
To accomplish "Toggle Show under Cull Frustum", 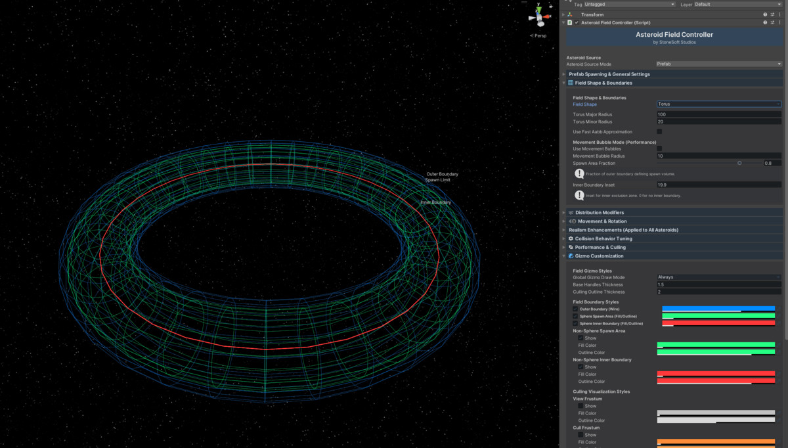I will pos(580,435).
